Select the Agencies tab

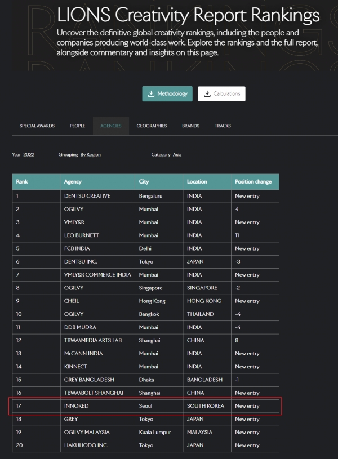click(x=111, y=126)
